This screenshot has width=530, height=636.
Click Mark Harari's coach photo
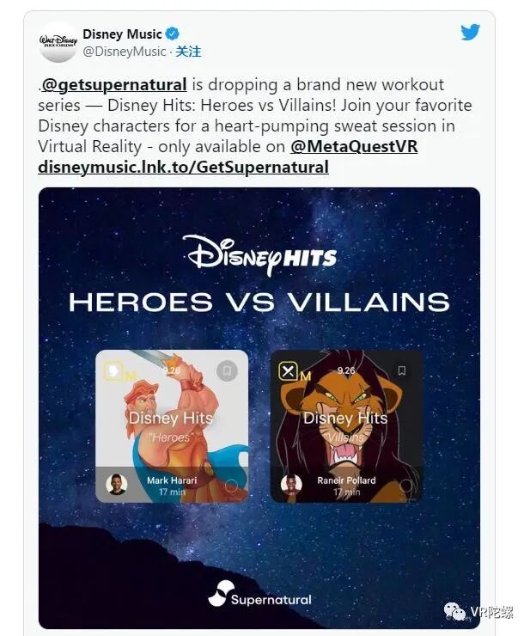pyautogui.click(x=117, y=484)
